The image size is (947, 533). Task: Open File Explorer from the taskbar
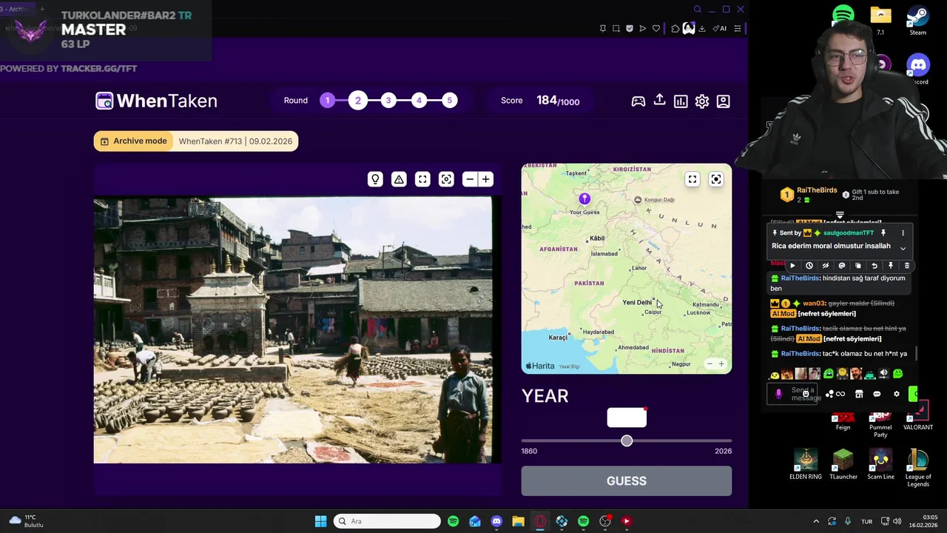[518, 521]
